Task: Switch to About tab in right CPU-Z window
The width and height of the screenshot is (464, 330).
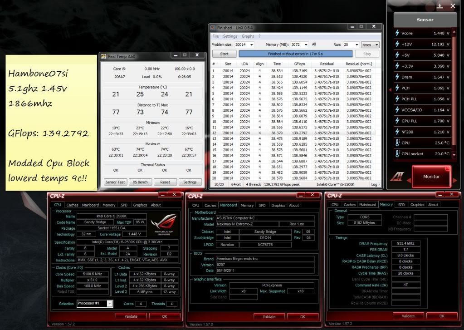Action: click(x=433, y=205)
